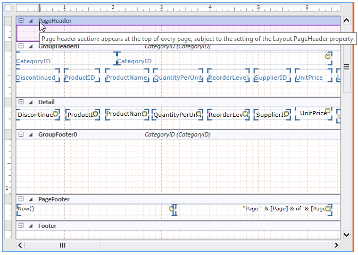Image resolution: width=358 pixels, height=255 pixels.
Task: Collapse the PageHeader section box
Action: [x=21, y=21]
